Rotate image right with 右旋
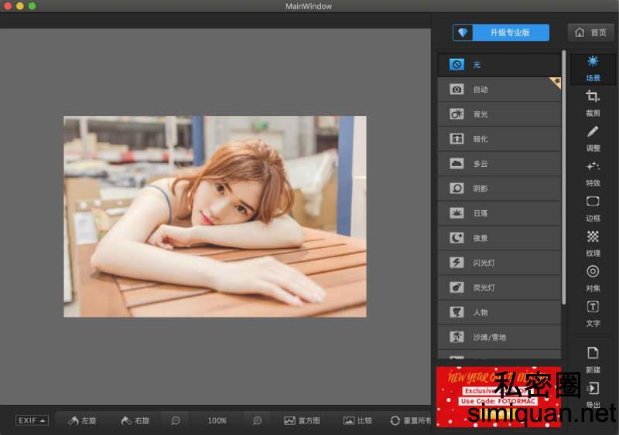Screen dimensions: 619x435 135,420
